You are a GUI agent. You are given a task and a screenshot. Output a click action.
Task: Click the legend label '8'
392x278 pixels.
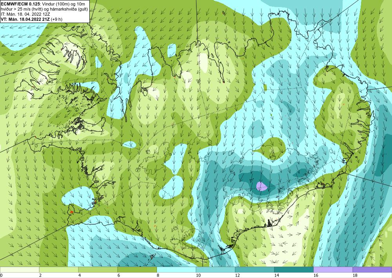158,275
